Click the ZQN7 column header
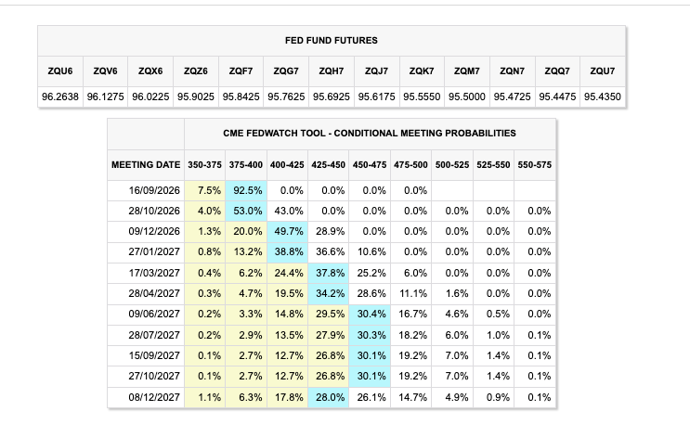 pos(513,71)
